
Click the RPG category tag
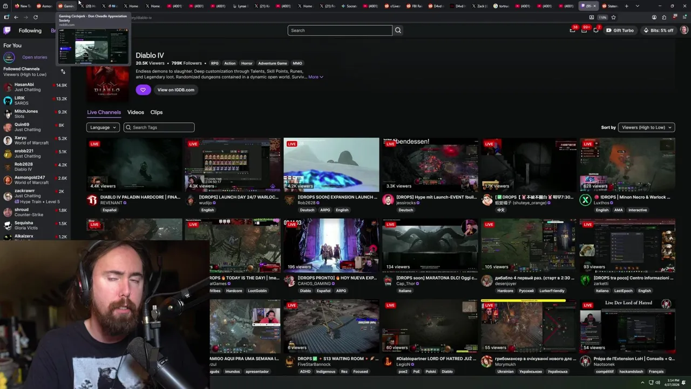pos(214,63)
